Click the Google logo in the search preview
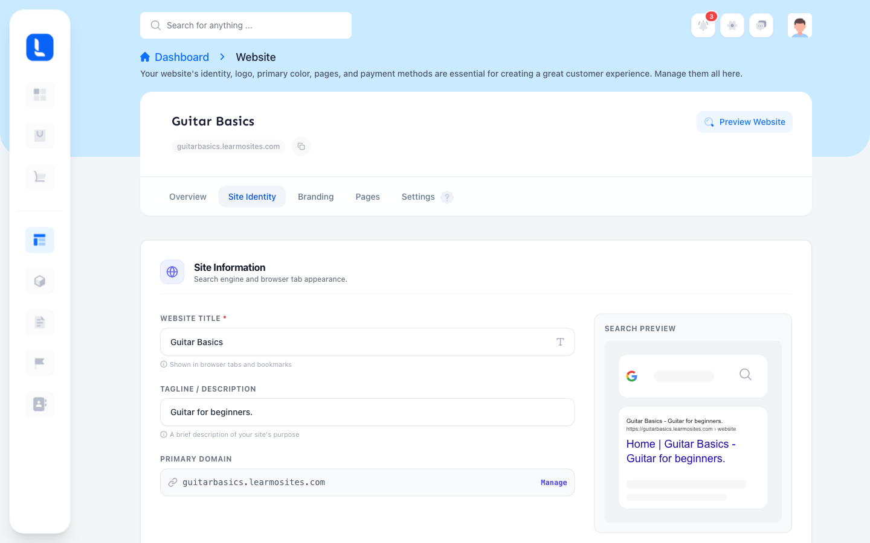The width and height of the screenshot is (870, 543). coord(632,376)
